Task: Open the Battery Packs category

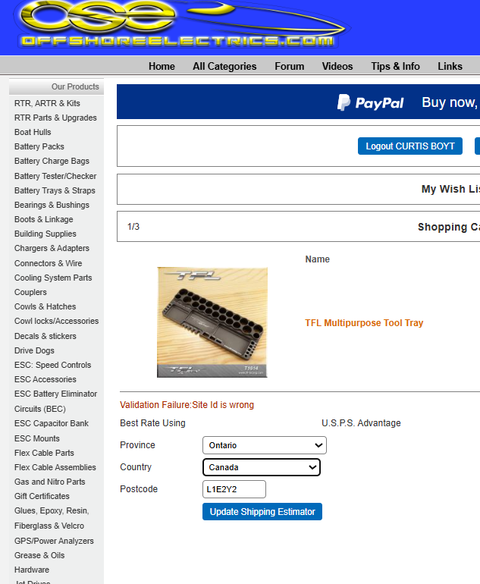Action: coord(39,146)
